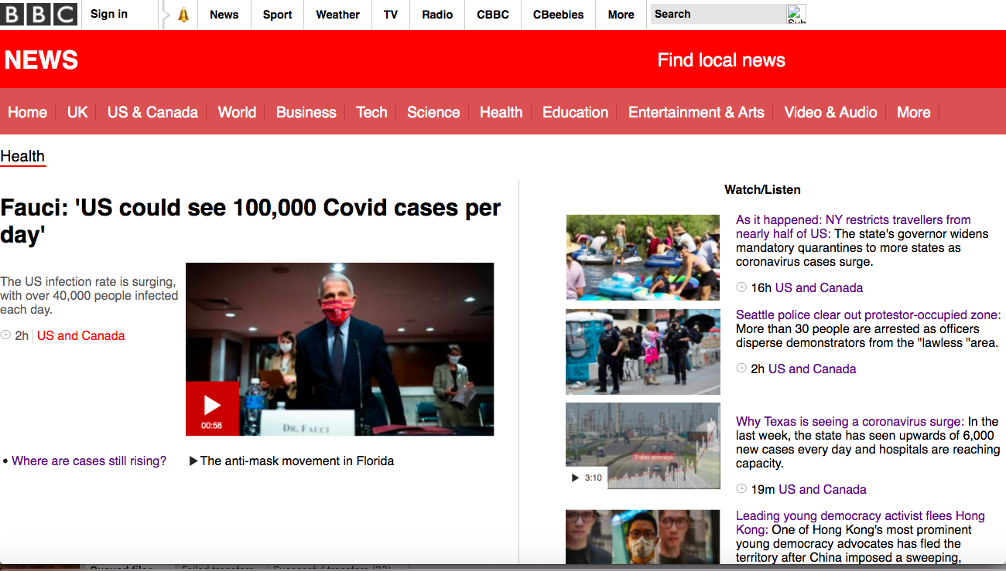
Task: Open Health in the red navigation
Action: click(x=501, y=112)
